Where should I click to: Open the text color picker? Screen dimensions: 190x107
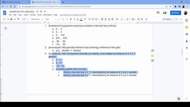81,19
